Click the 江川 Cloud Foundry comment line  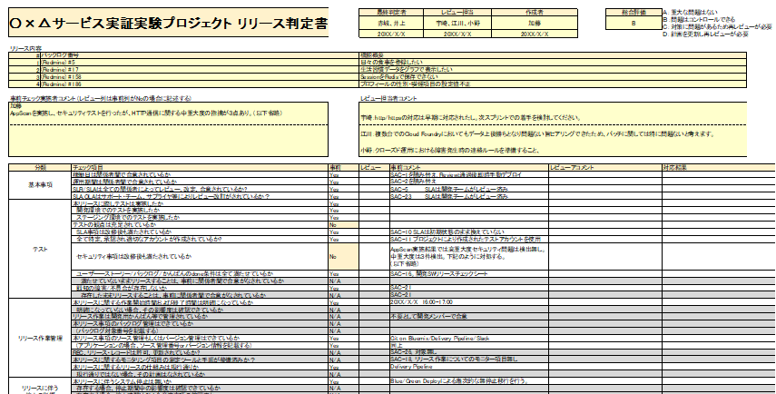tap(537, 134)
